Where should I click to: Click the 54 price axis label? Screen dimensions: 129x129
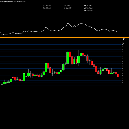pos(123,66)
